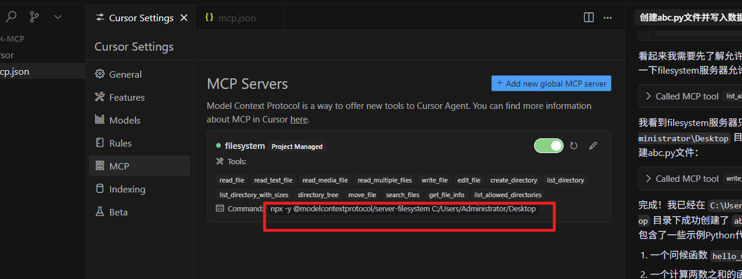742x279 pixels.
Task: Click the Features wrench icon
Action: (x=100, y=97)
